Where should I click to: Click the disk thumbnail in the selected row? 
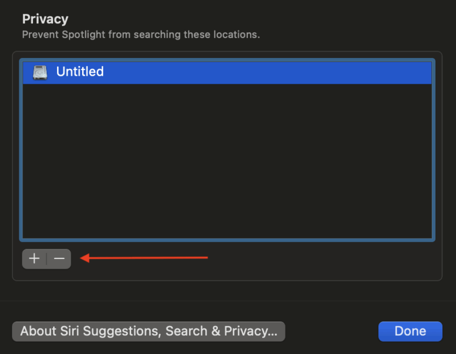tap(40, 72)
